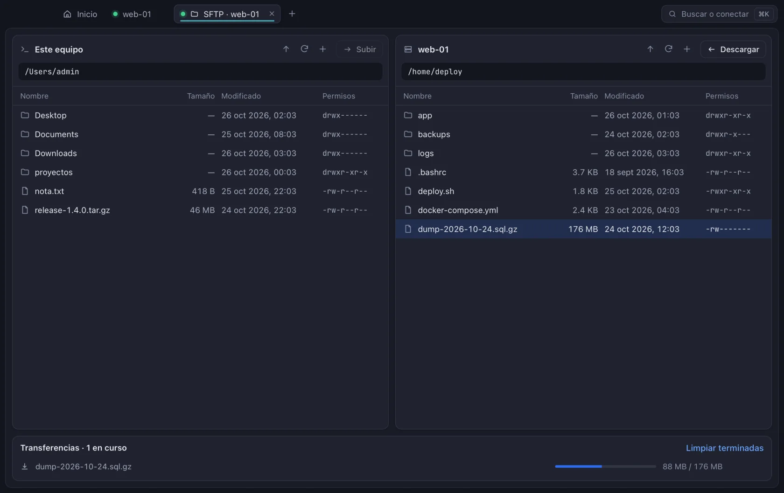The image size is (784, 493).
Task: Switch to the web-01 terminal tab
Action: pyautogui.click(x=132, y=14)
